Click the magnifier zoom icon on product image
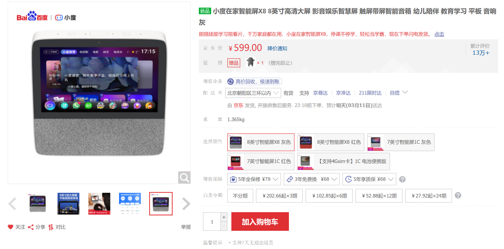504x249 pixels. [x=184, y=177]
